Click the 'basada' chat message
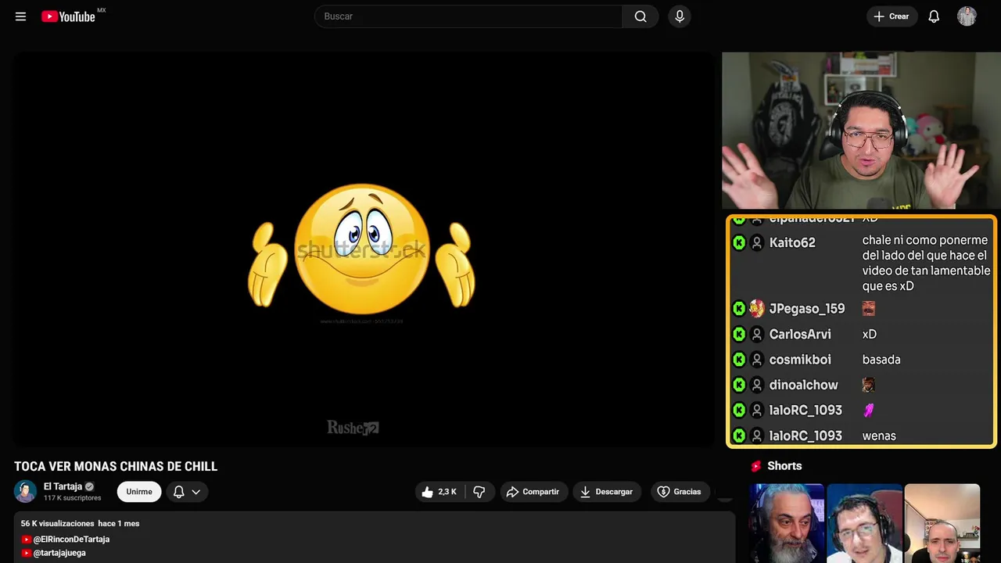This screenshot has height=563, width=1001. point(881,360)
